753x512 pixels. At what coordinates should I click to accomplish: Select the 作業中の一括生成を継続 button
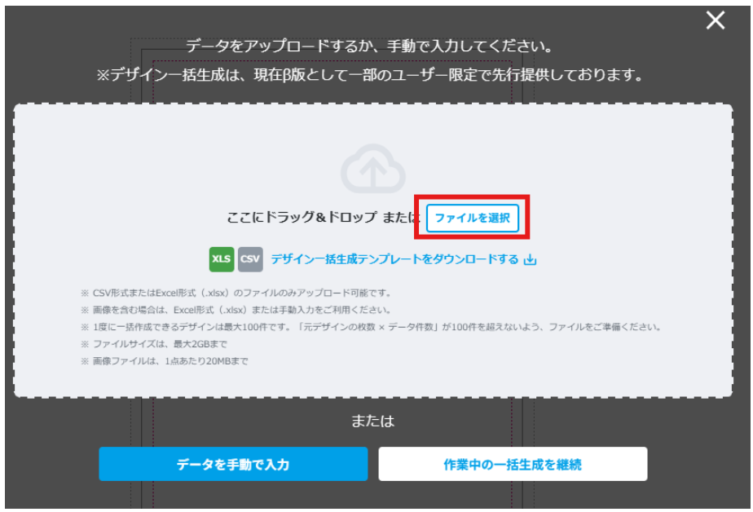[513, 465]
